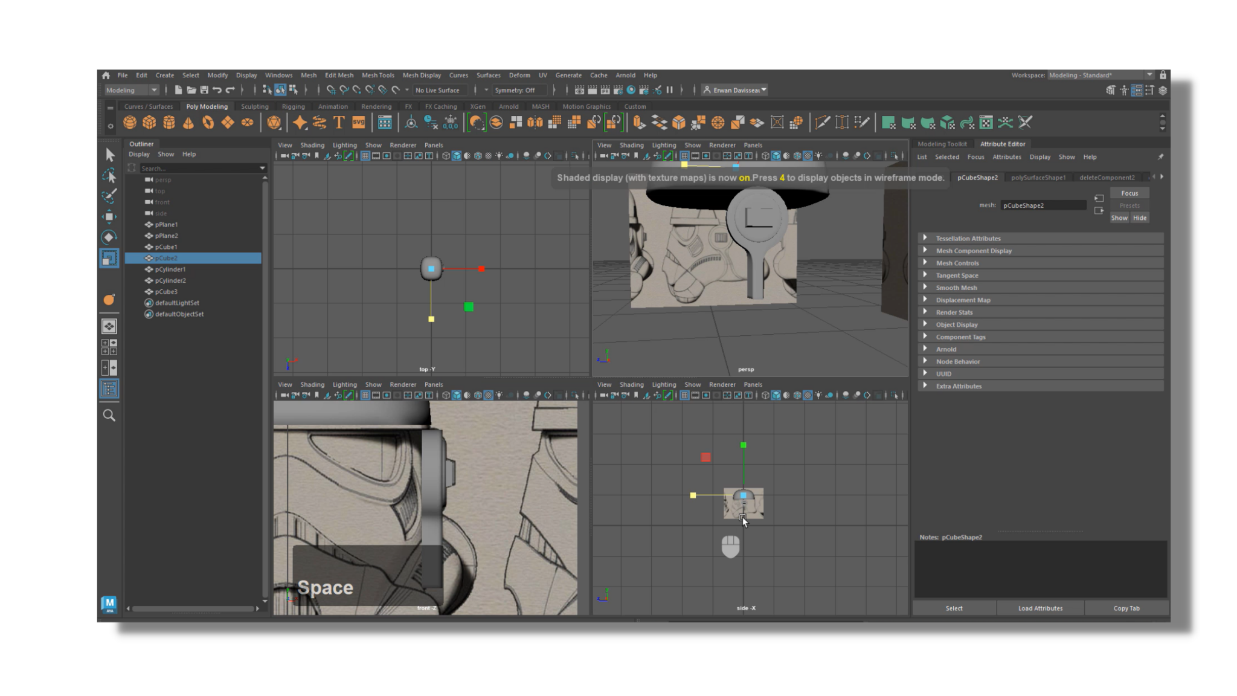Click the polygon Type (T) shelf icon
Screen dimensions: 1237x696
point(339,123)
